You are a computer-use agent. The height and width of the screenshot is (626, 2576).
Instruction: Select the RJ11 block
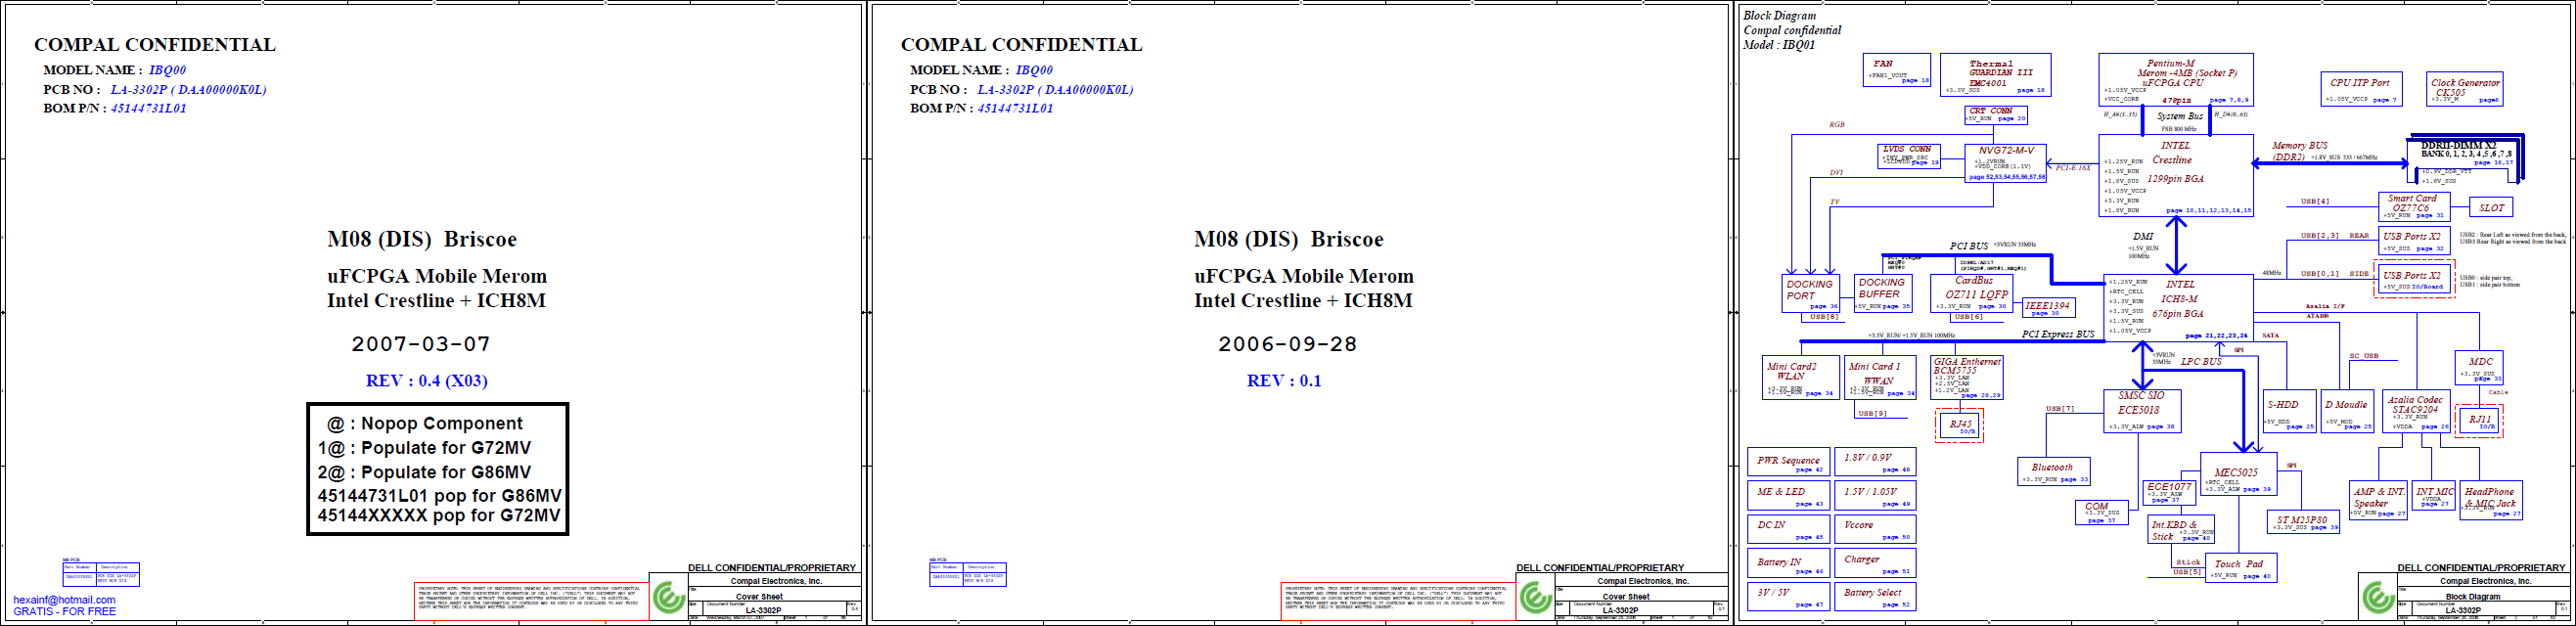point(2480,420)
